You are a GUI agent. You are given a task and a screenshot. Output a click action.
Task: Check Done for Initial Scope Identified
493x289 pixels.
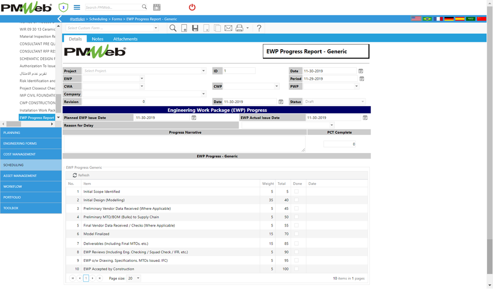point(297,192)
